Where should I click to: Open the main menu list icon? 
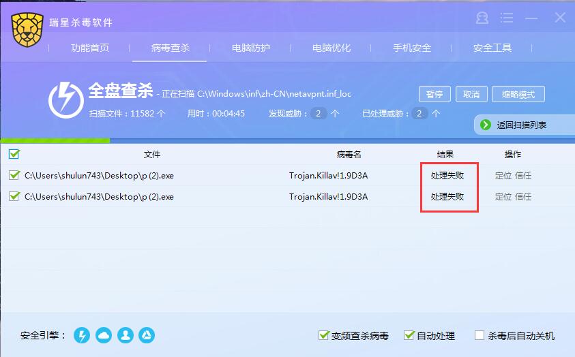click(x=506, y=18)
